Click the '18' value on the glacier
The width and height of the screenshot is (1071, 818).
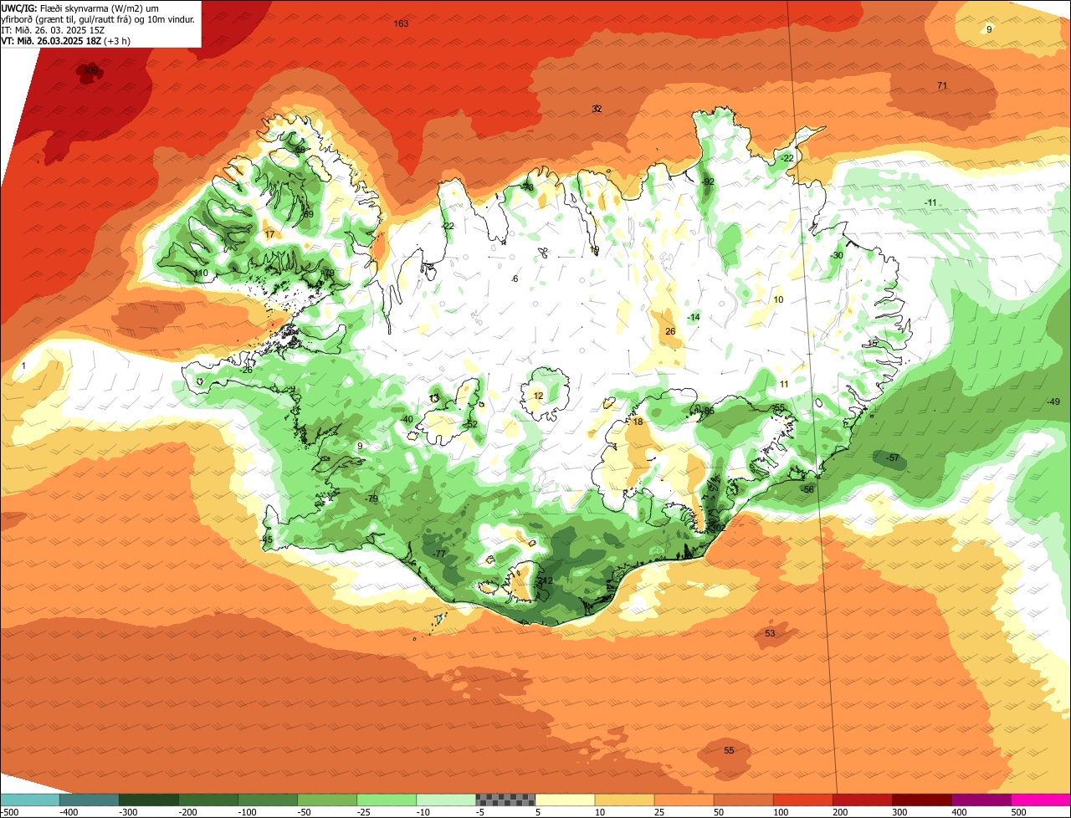coord(638,422)
